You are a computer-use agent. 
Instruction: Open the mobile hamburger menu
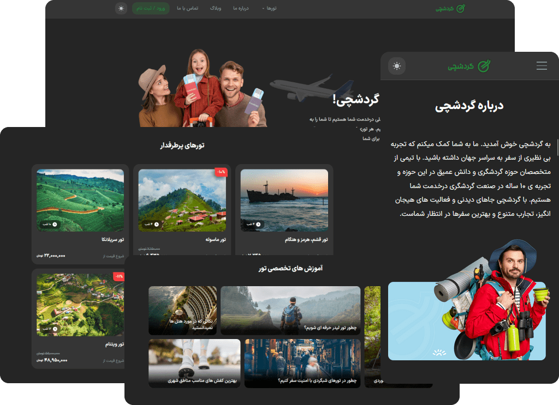point(541,66)
